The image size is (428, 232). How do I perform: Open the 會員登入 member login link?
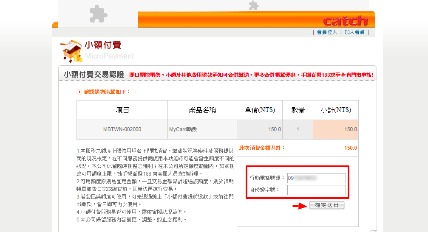(x=326, y=32)
